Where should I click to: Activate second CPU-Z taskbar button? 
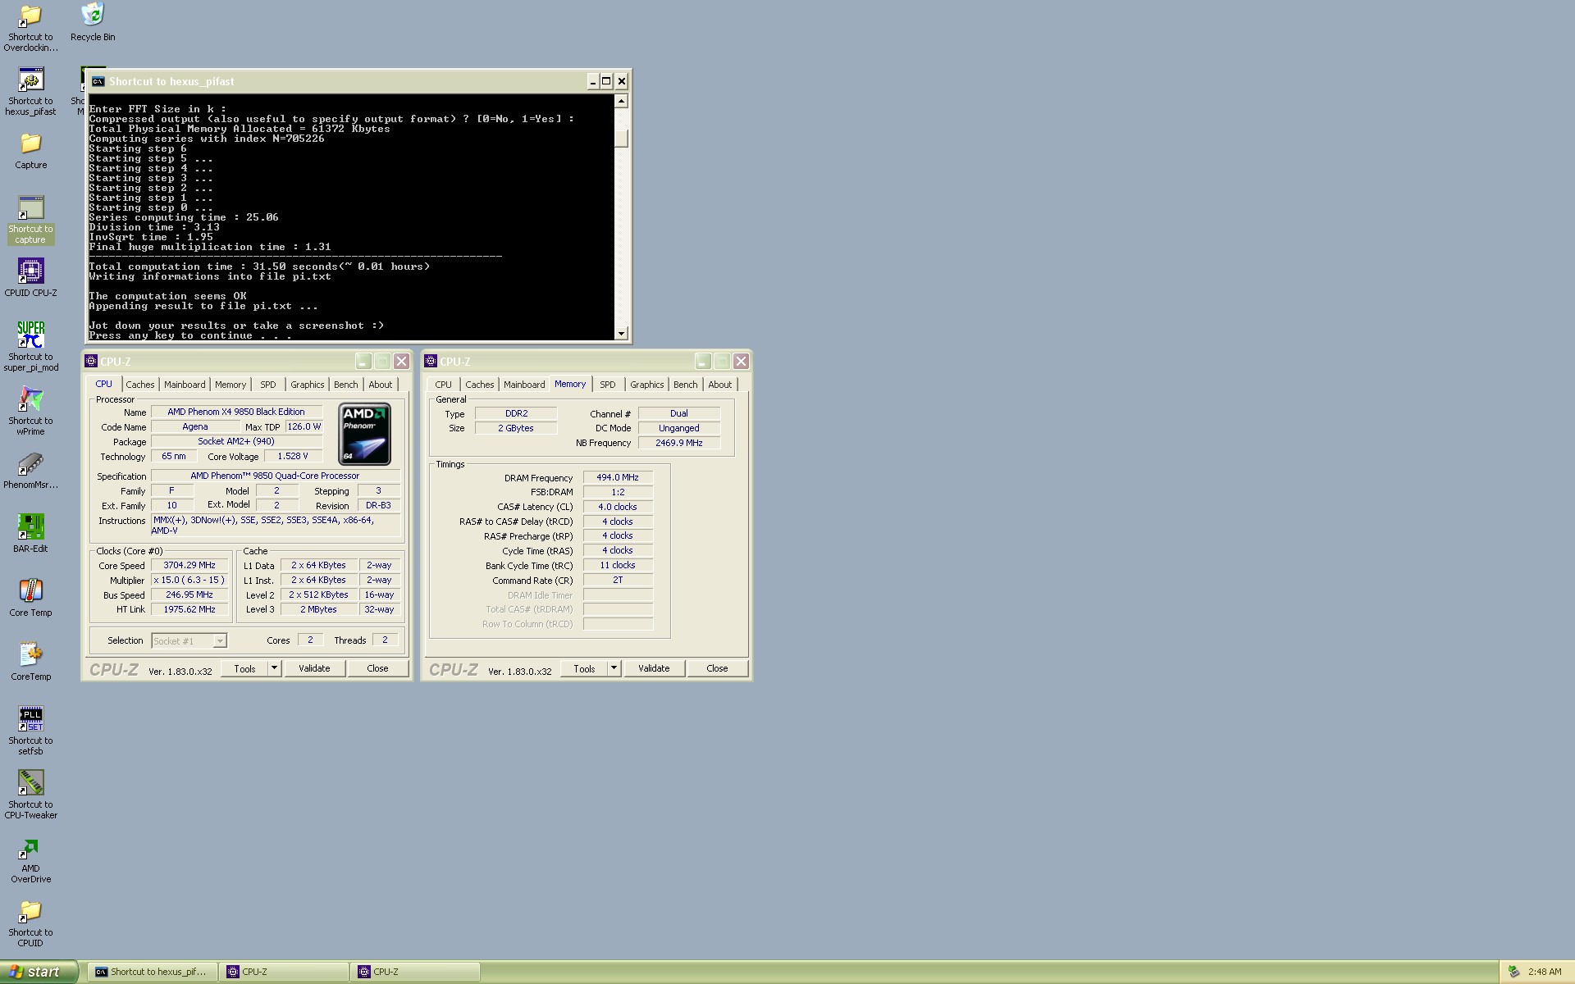[415, 972]
